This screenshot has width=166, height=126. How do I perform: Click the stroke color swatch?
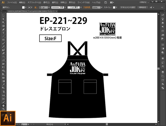[29, 8]
